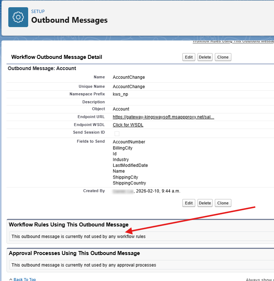Screen dimensions: 274x281
Task: Click the AccountChange Unique Name value
Action: coord(129,87)
